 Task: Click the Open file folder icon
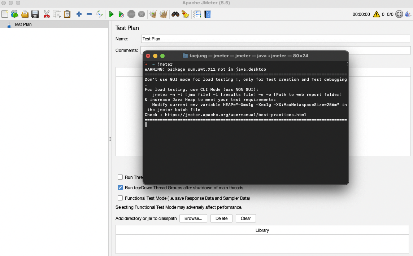pos(25,14)
